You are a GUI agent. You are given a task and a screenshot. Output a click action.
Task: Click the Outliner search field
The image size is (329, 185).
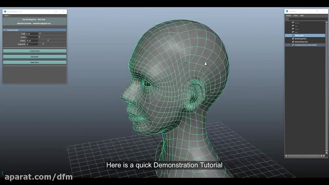pos(308,19)
